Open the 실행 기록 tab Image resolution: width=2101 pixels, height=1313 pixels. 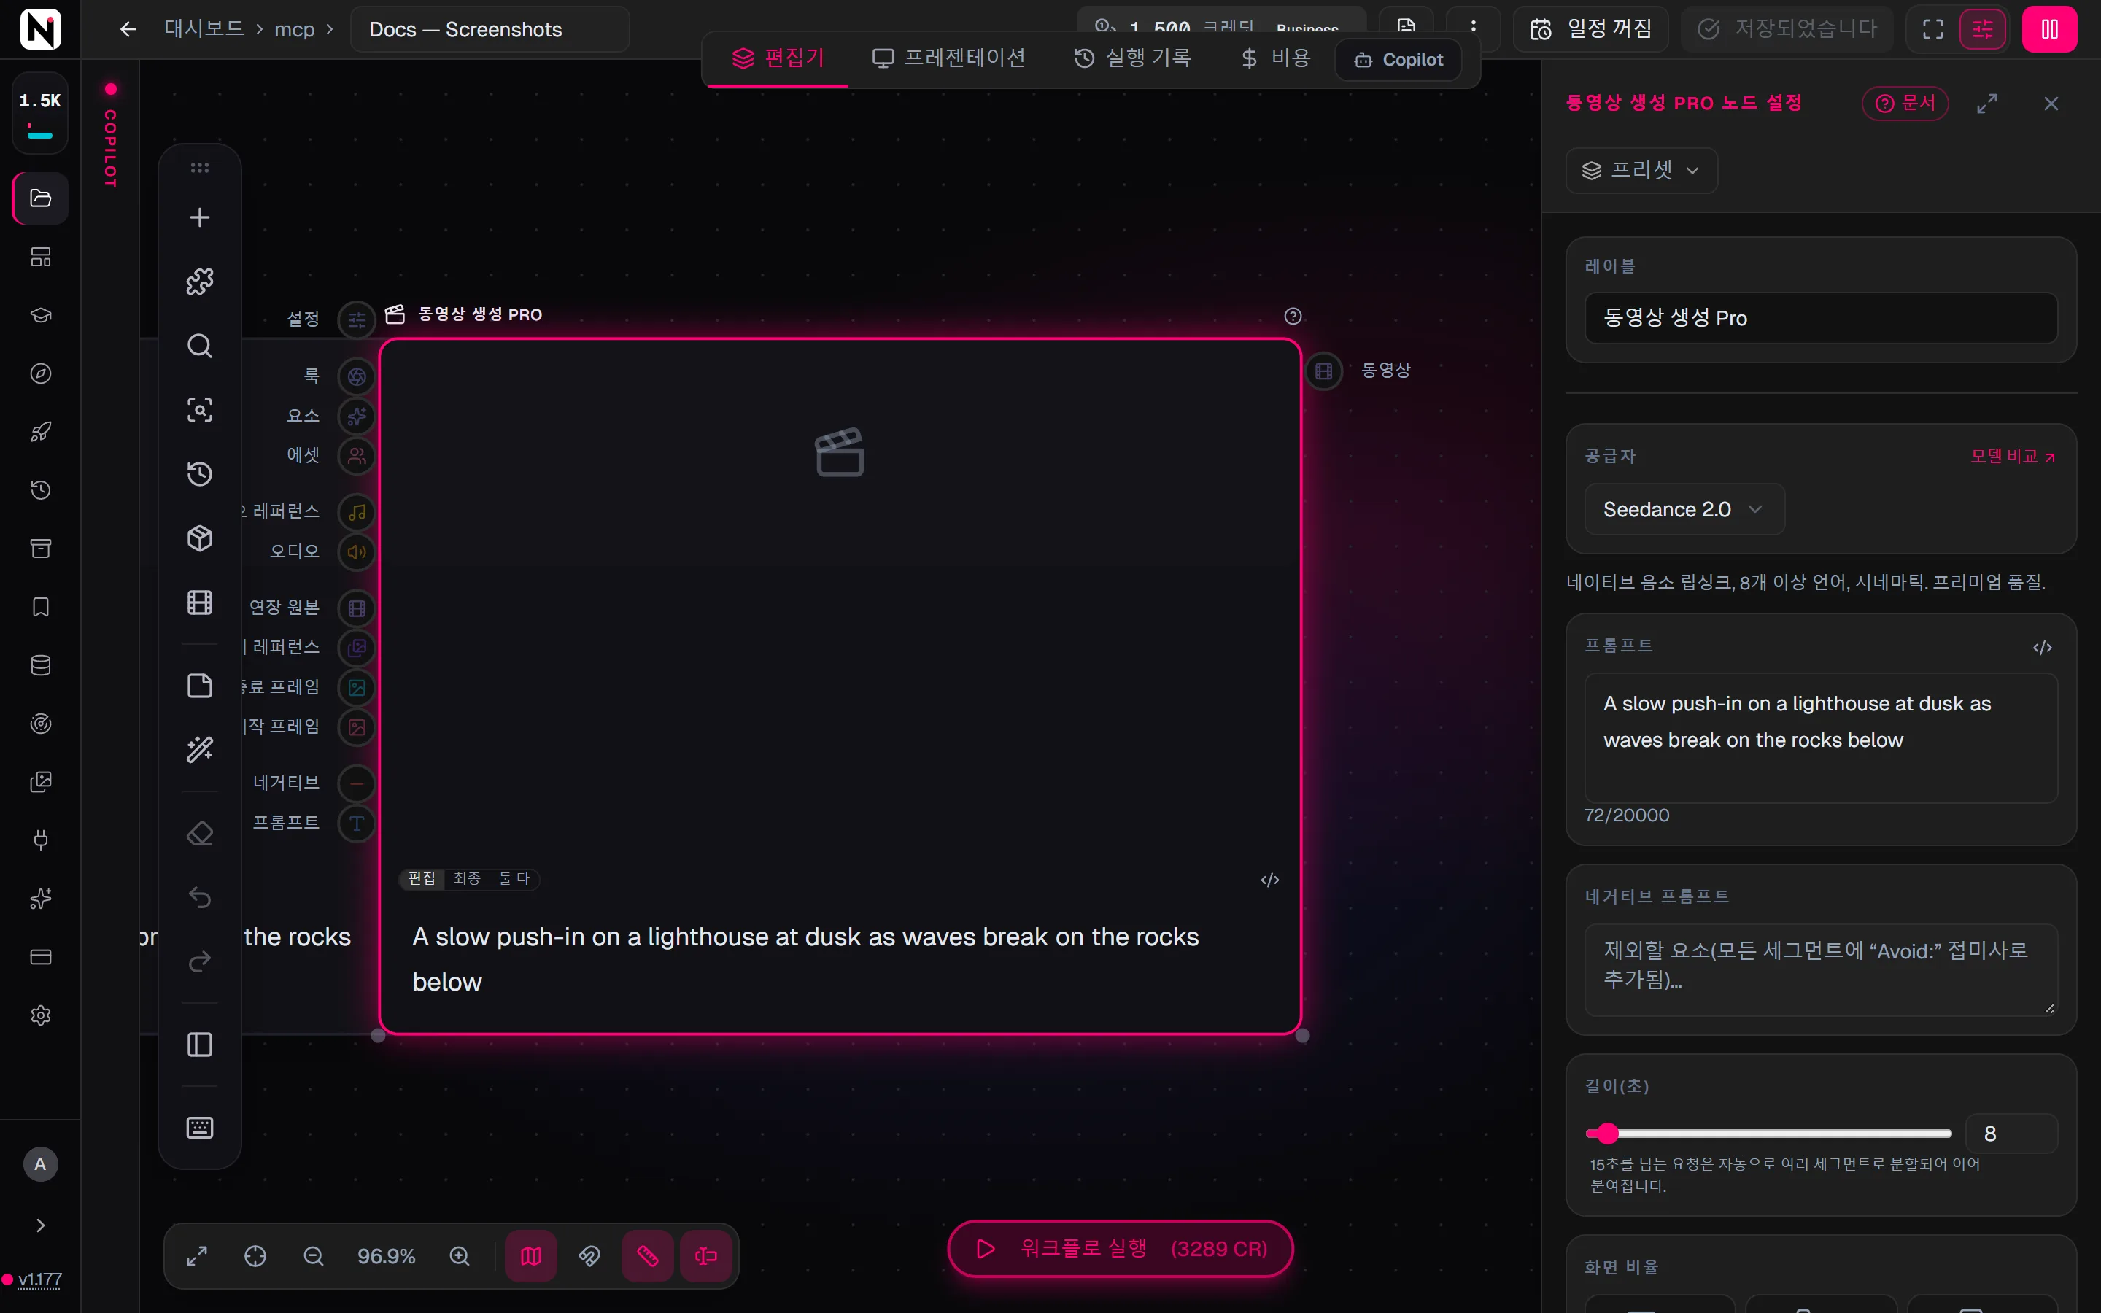click(1133, 58)
